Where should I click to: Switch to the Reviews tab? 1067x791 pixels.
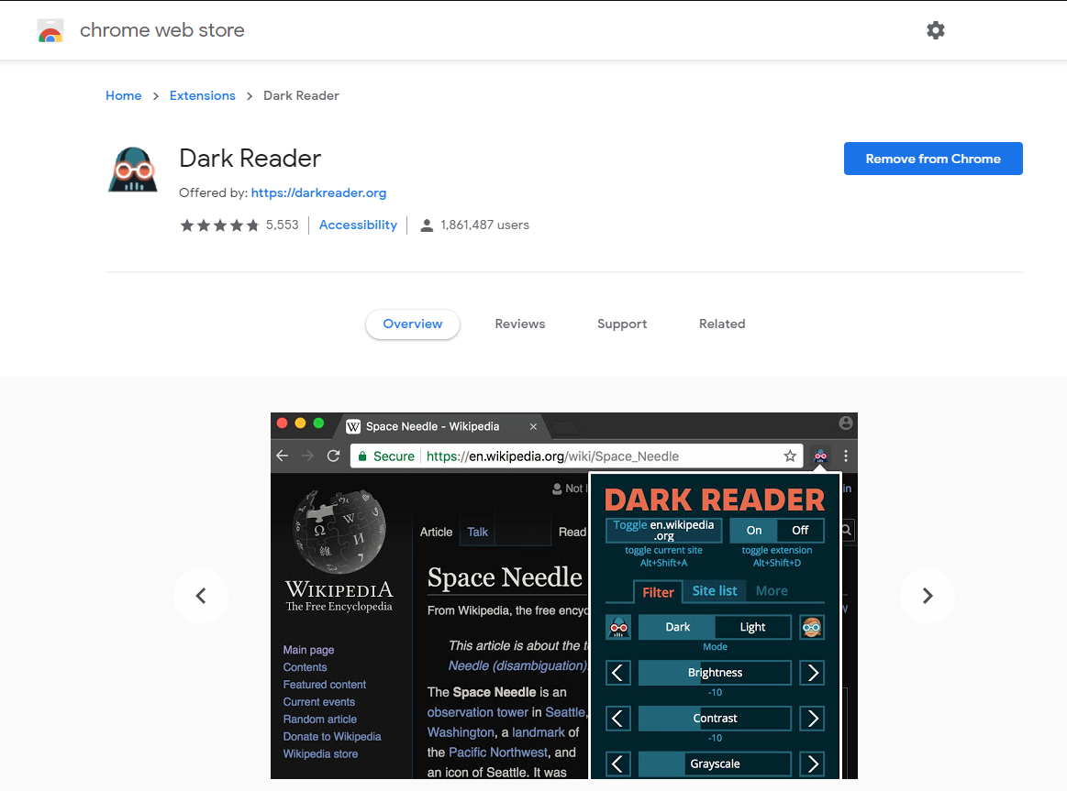click(520, 324)
